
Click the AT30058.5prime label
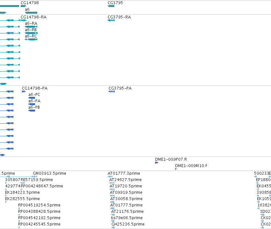[126, 199]
